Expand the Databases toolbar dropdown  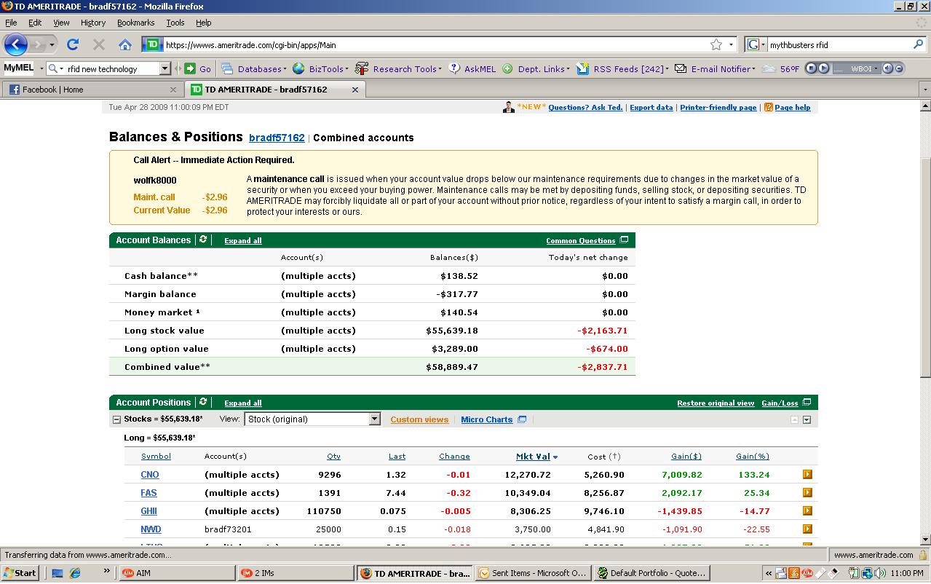[x=251, y=69]
